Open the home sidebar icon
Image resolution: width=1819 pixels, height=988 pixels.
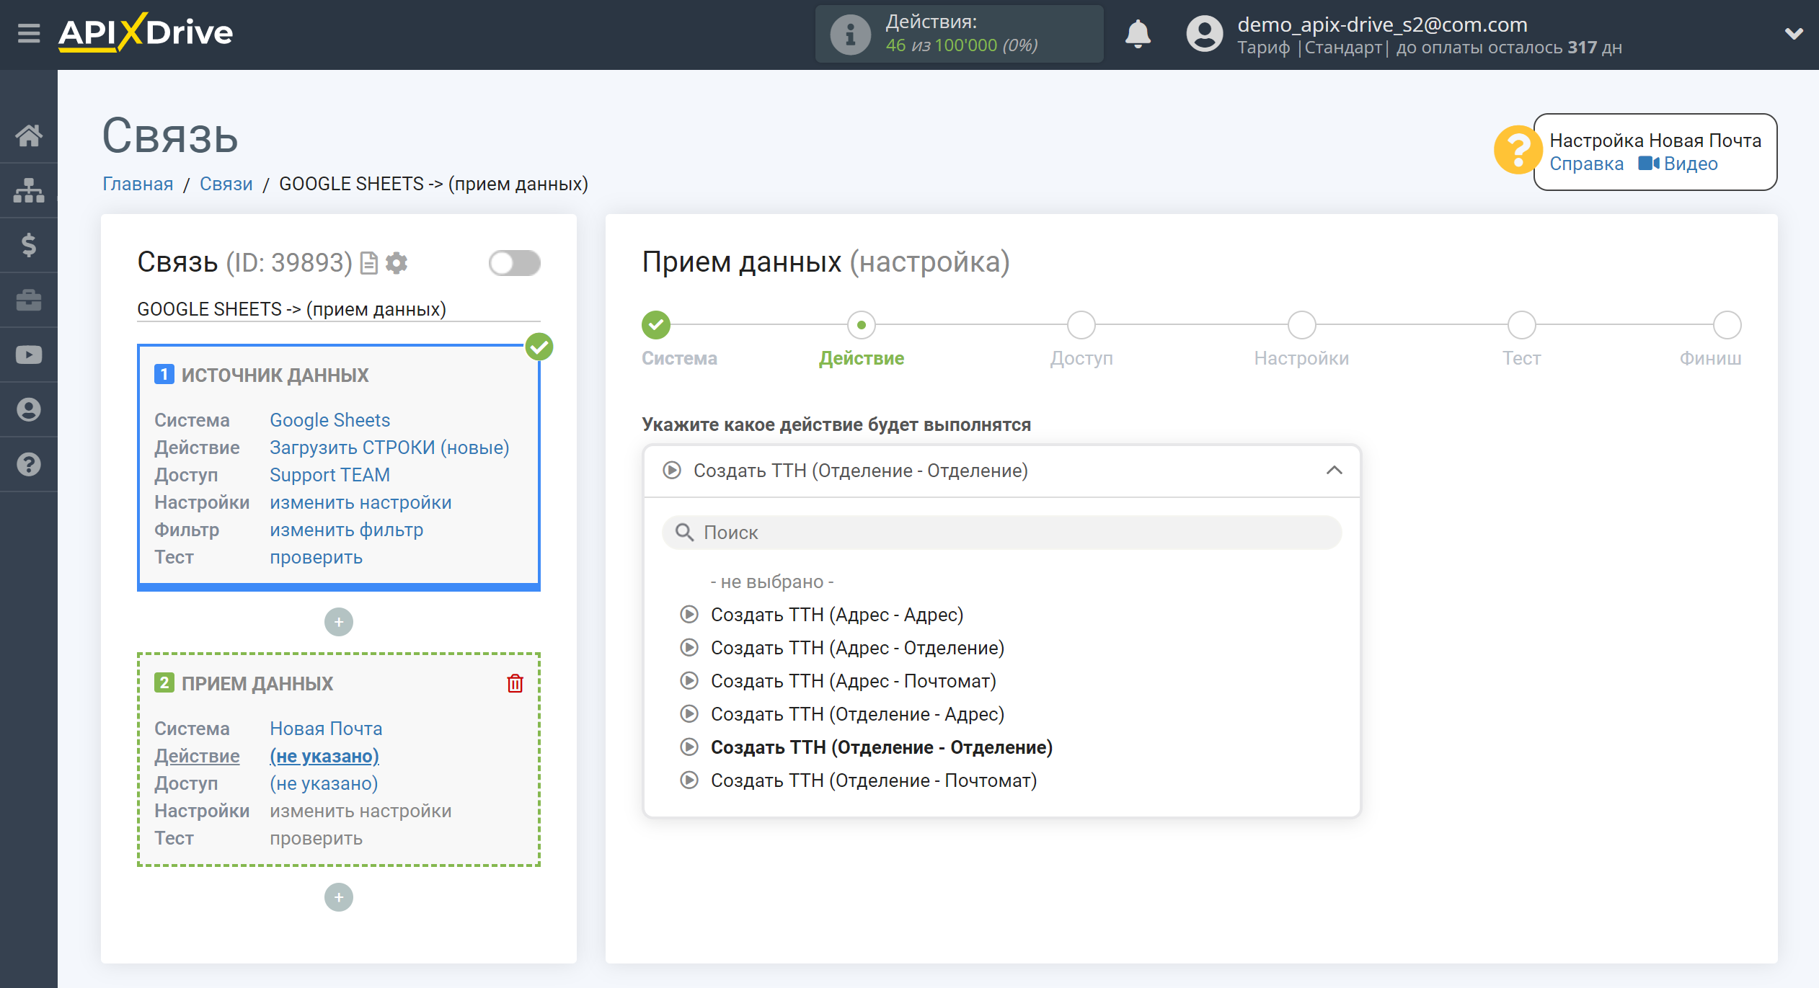[x=29, y=135]
